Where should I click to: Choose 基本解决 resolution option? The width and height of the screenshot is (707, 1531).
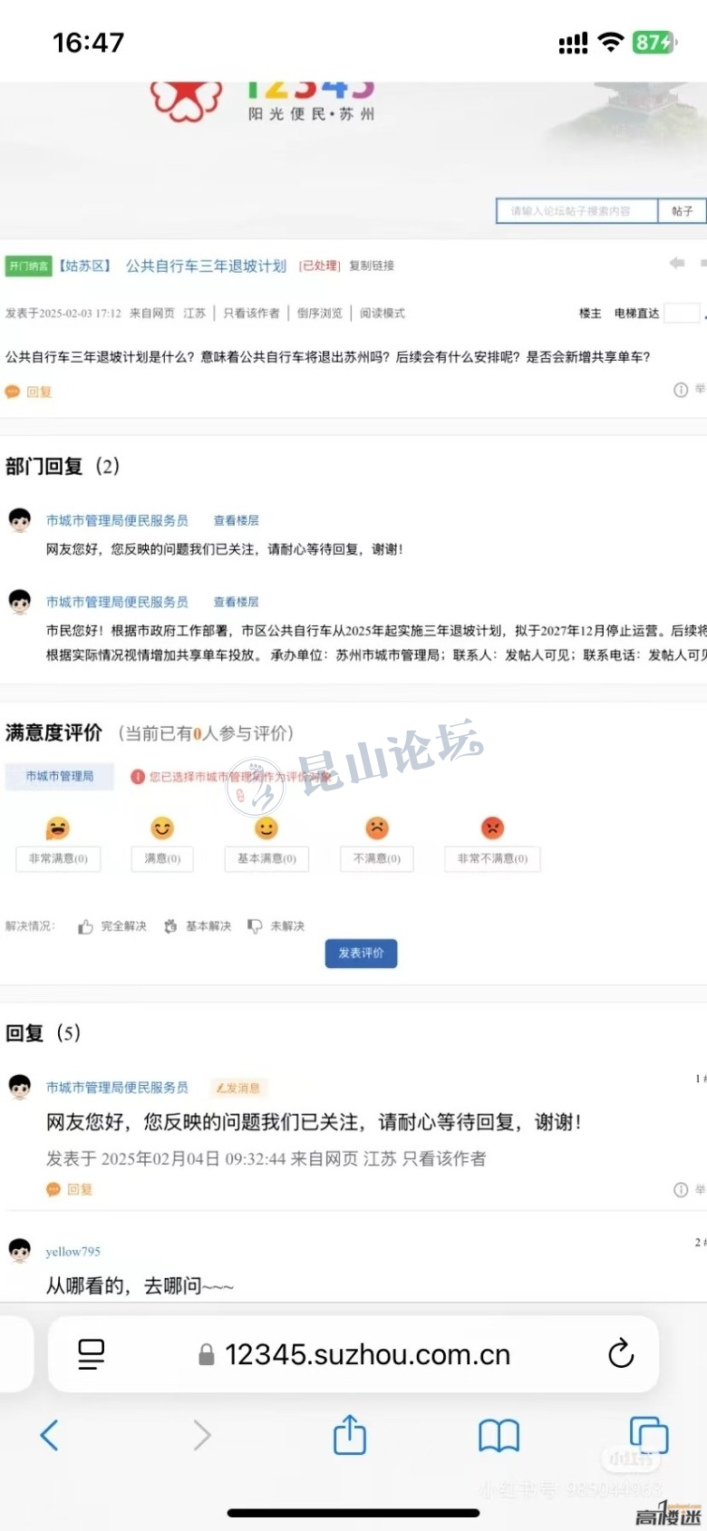(198, 926)
